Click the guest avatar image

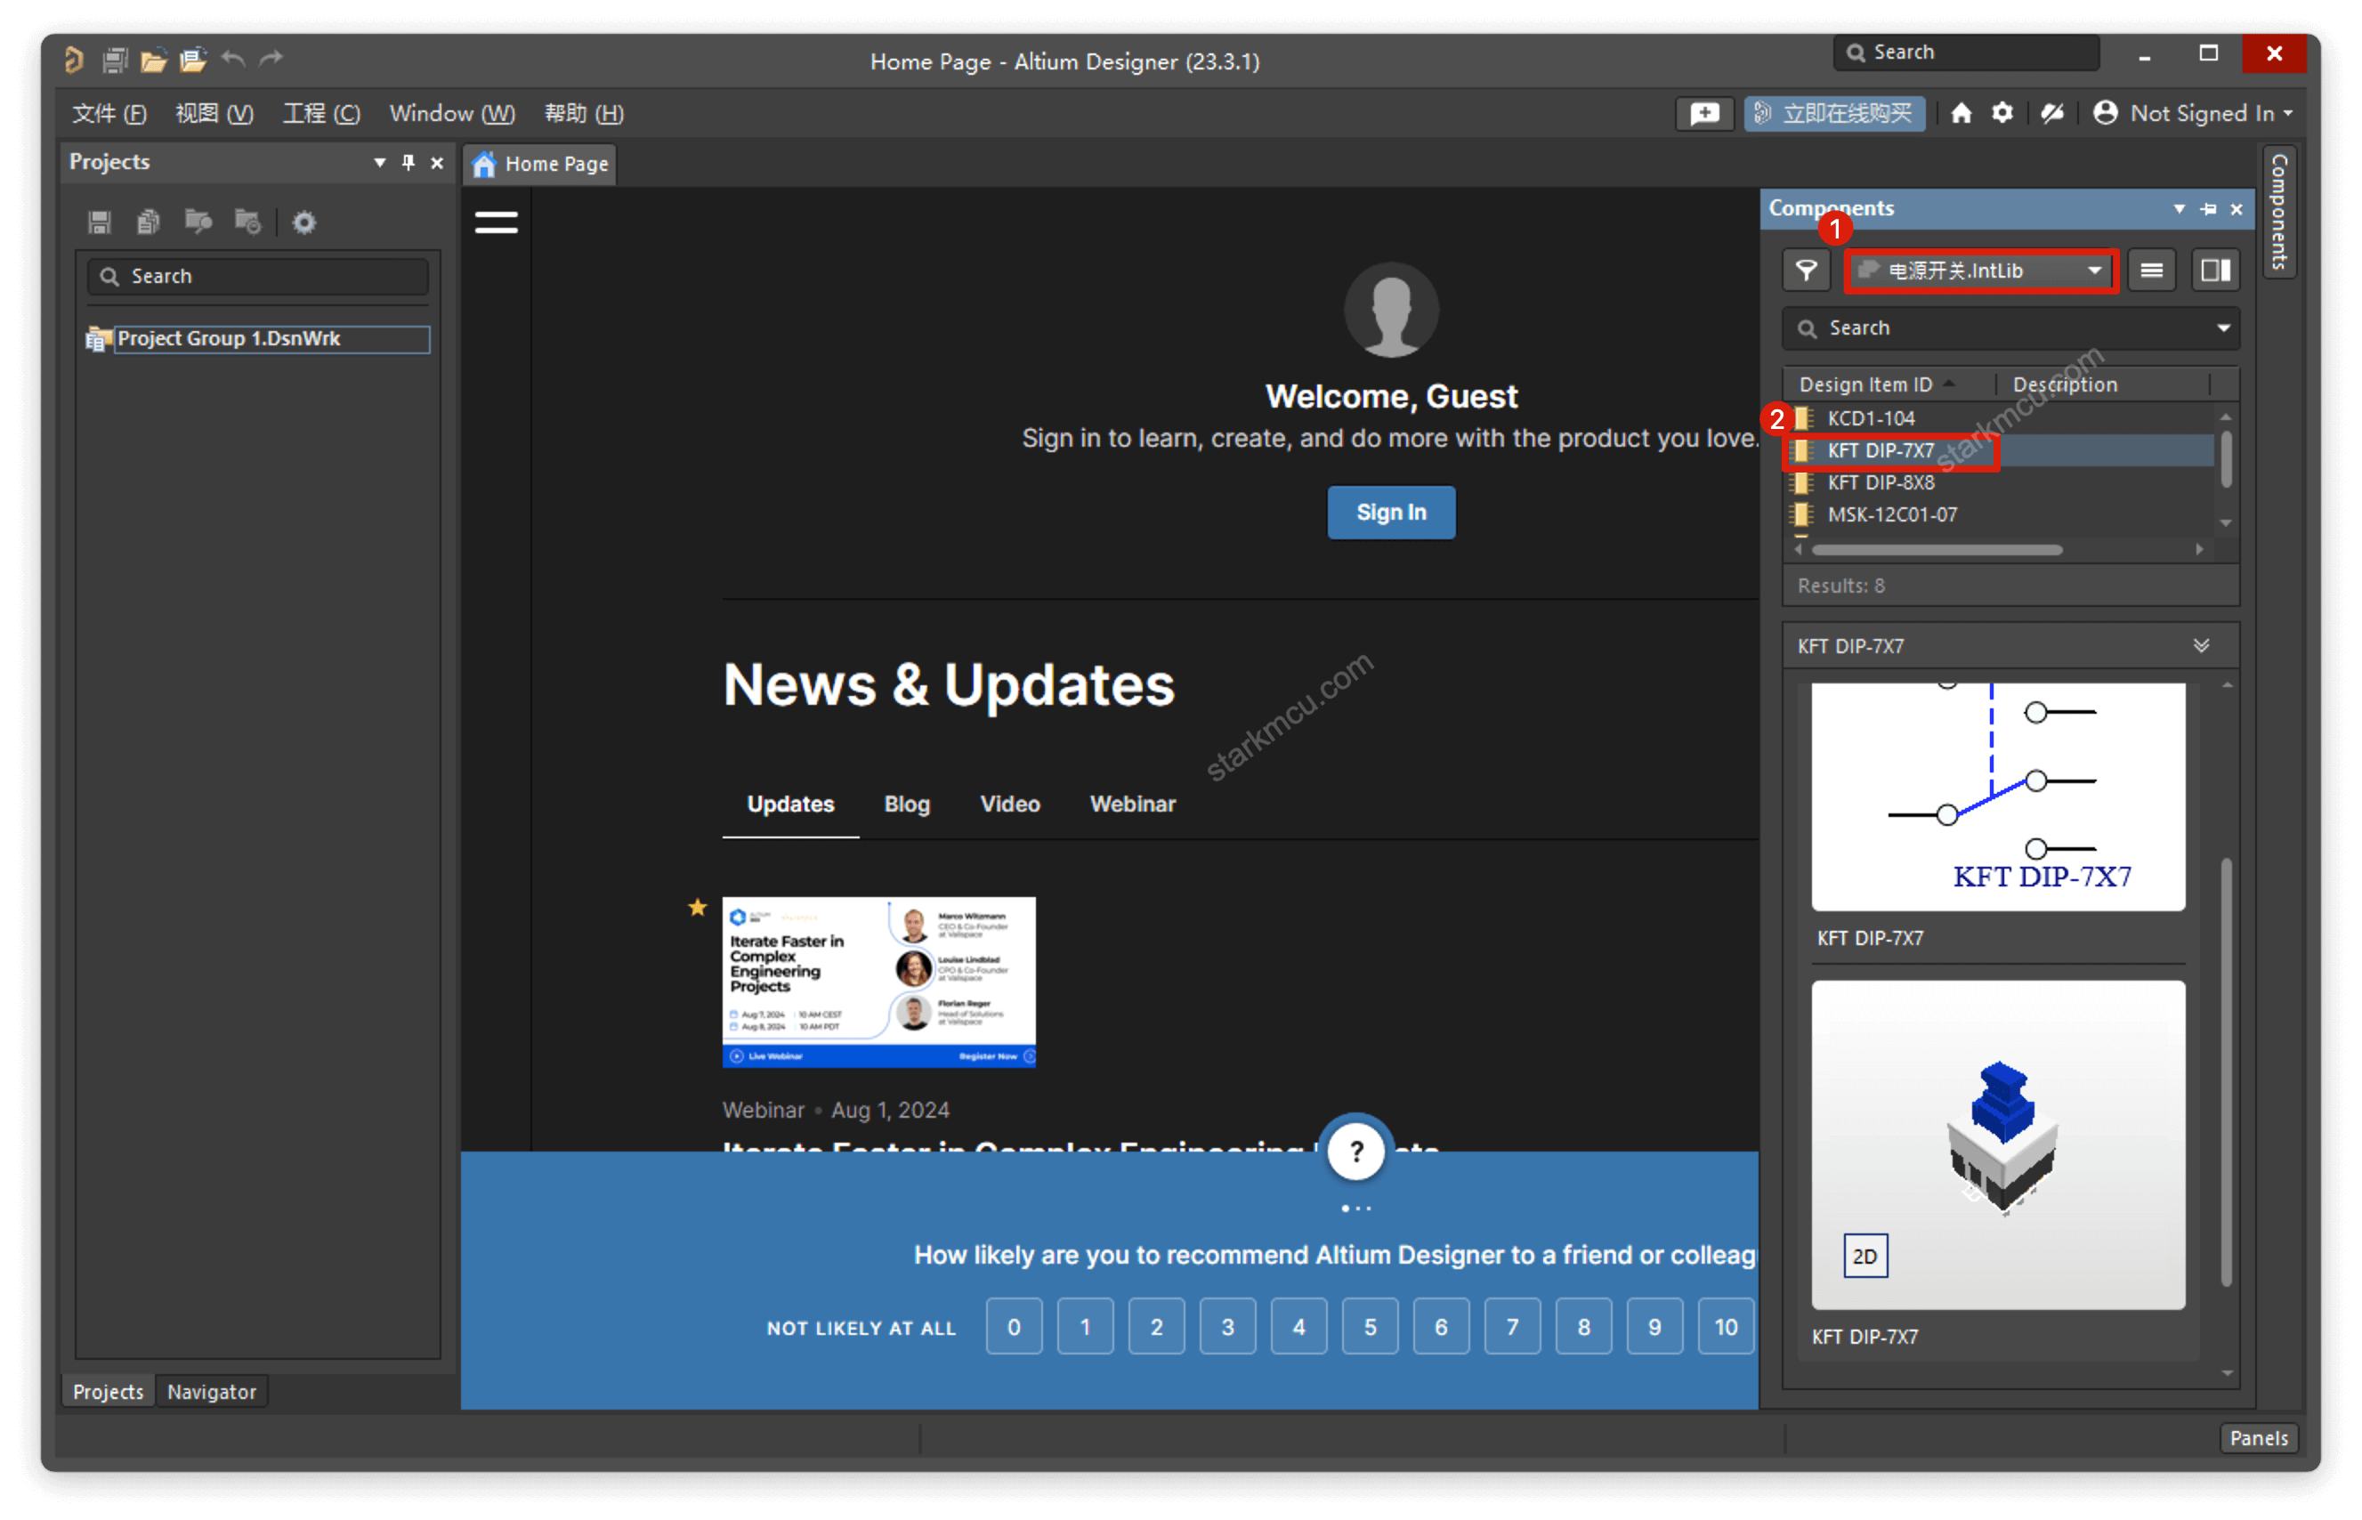(x=1391, y=310)
